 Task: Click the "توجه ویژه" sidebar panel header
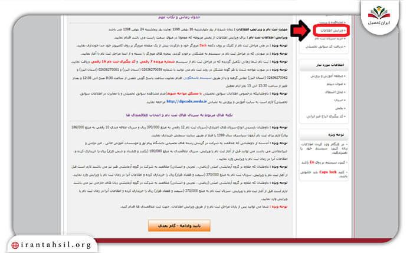coord(324,135)
